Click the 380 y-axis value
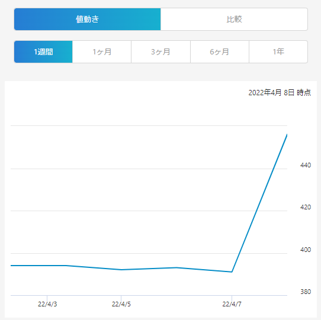 click(306, 292)
